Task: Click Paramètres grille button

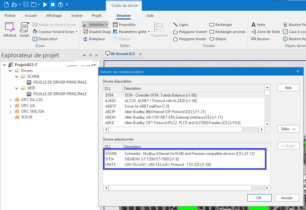Action: coord(130,32)
